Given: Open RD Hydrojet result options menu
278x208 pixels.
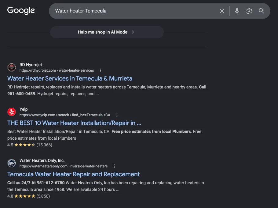Looking at the screenshot, I should click(100, 70).
